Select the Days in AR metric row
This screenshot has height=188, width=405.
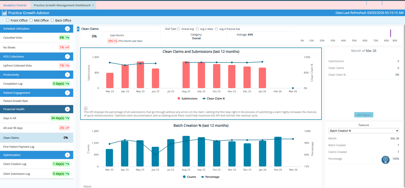click(36, 118)
